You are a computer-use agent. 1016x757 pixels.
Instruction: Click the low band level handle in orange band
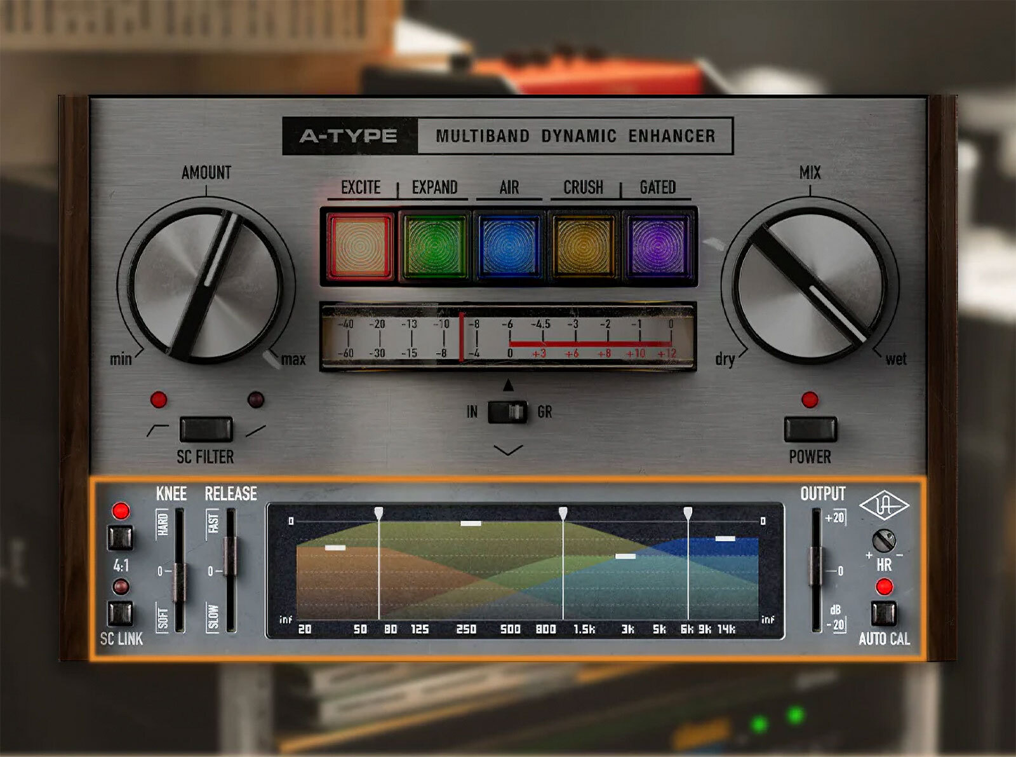point(335,547)
